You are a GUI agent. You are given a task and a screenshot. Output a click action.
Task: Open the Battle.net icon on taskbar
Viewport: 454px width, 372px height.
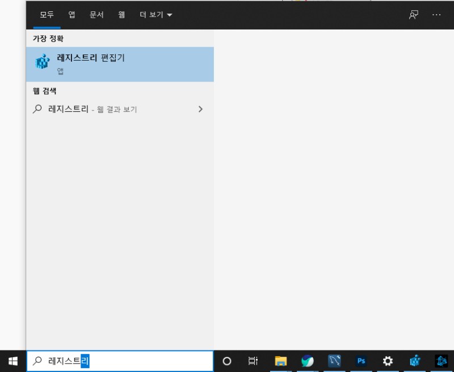(442, 361)
